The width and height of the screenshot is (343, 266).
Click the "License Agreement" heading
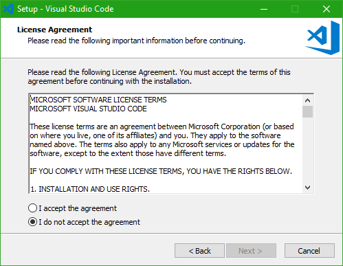pyautogui.click(x=54, y=30)
